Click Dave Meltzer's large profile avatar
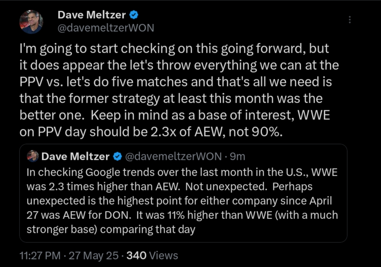Screen dimensions: 381x267 point(31,22)
